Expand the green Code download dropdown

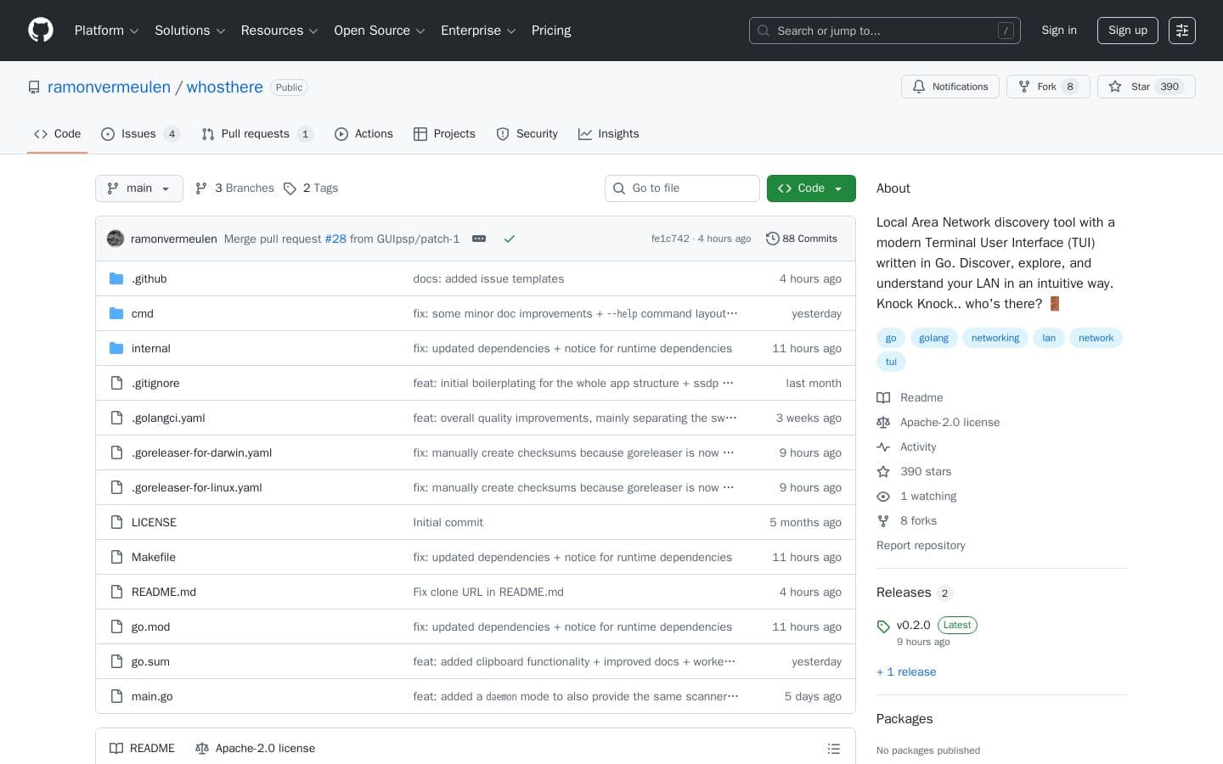coord(838,188)
